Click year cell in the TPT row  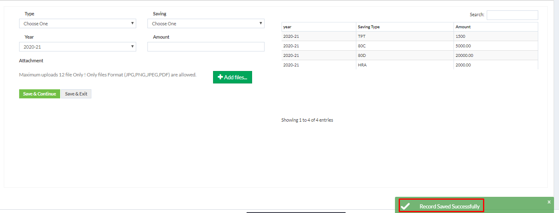319,37
